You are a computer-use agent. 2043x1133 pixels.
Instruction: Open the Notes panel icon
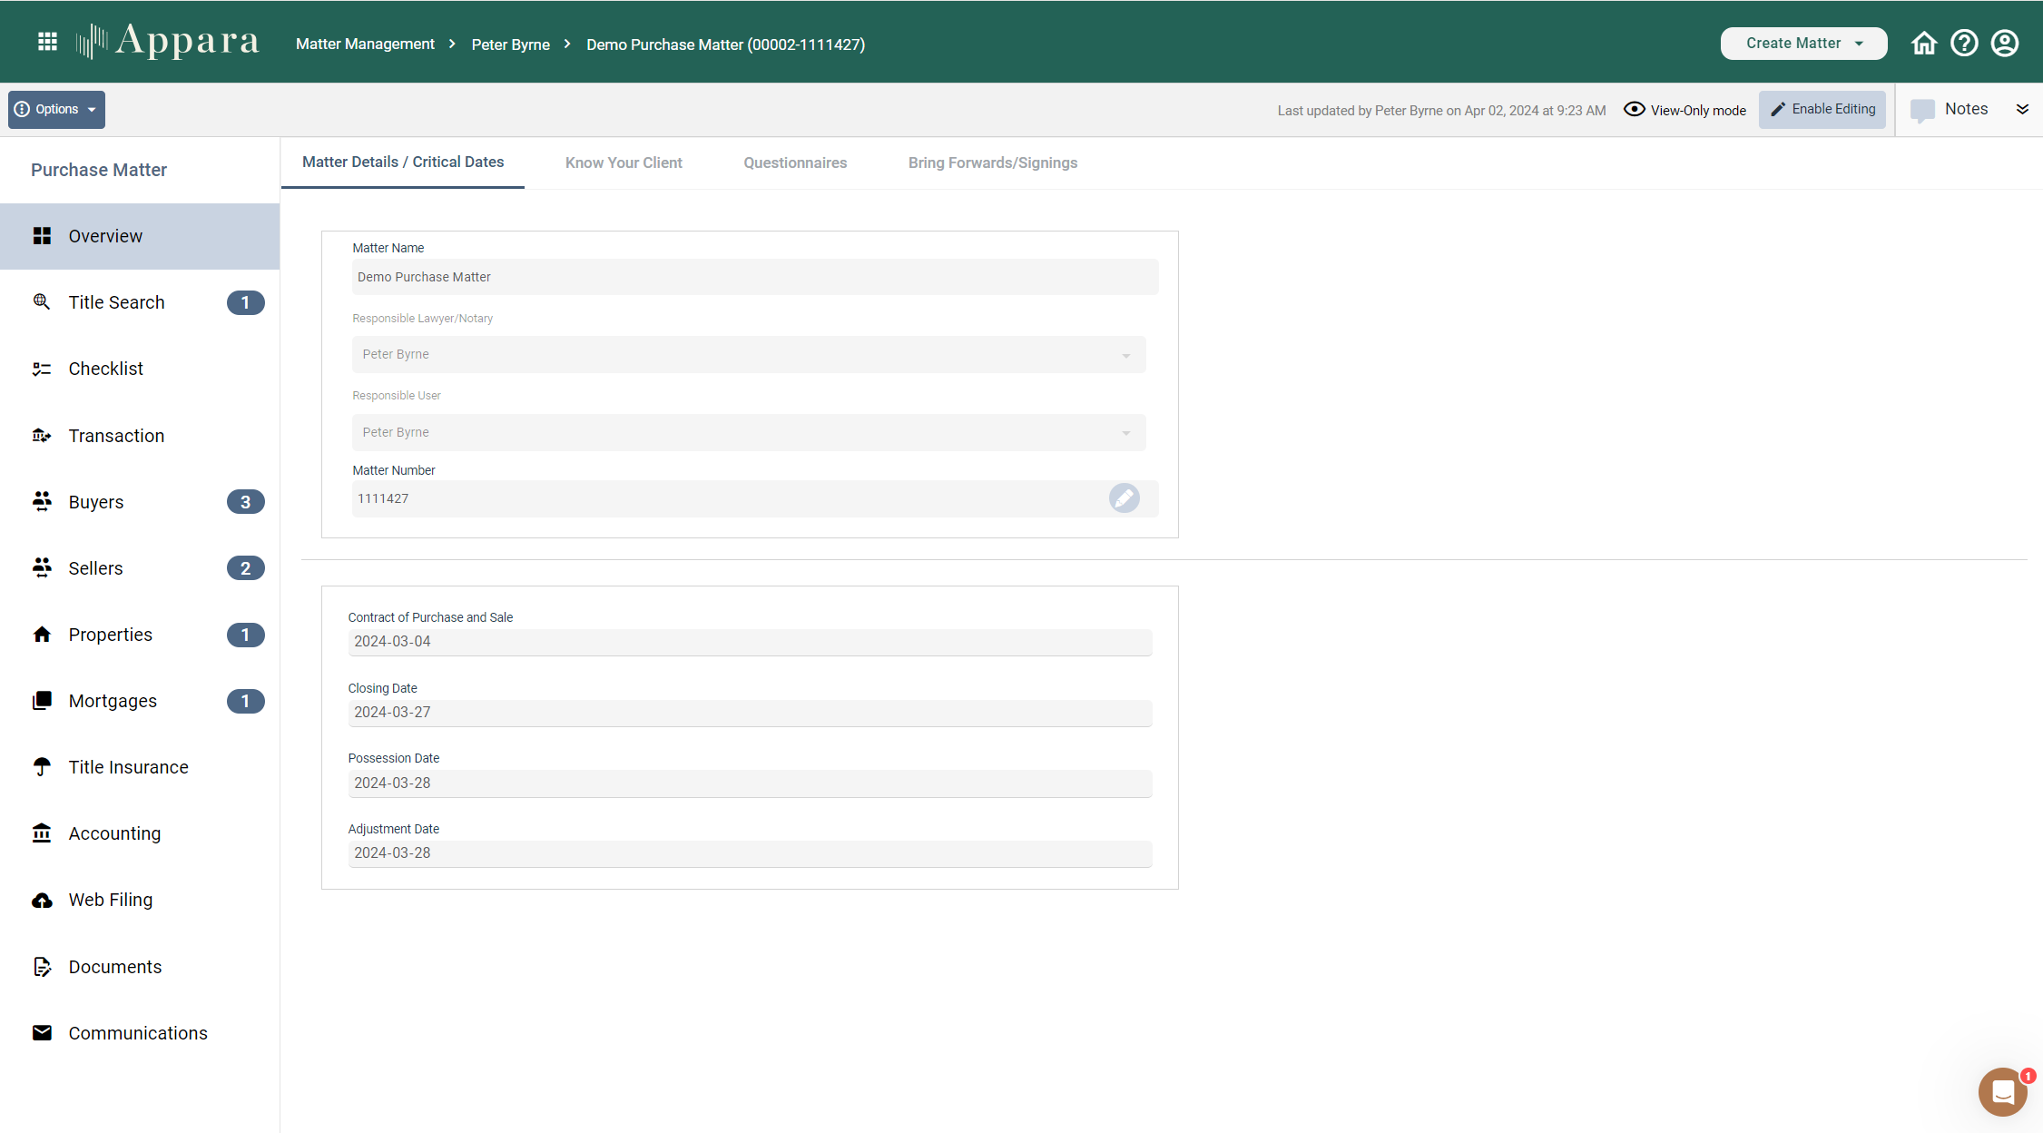point(1924,109)
